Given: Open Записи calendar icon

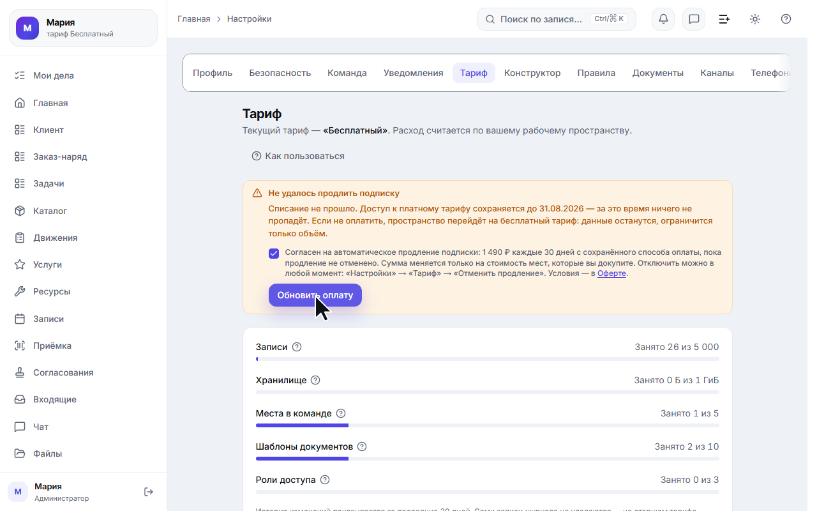Looking at the screenshot, I should 20,319.
